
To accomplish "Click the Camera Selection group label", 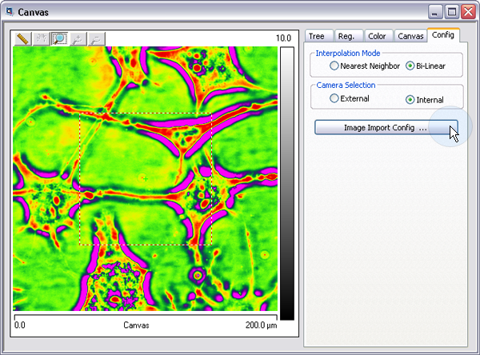I will [x=346, y=85].
